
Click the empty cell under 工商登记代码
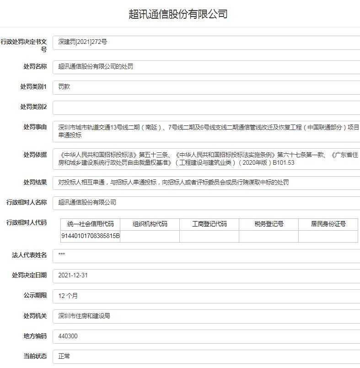tap(209, 236)
